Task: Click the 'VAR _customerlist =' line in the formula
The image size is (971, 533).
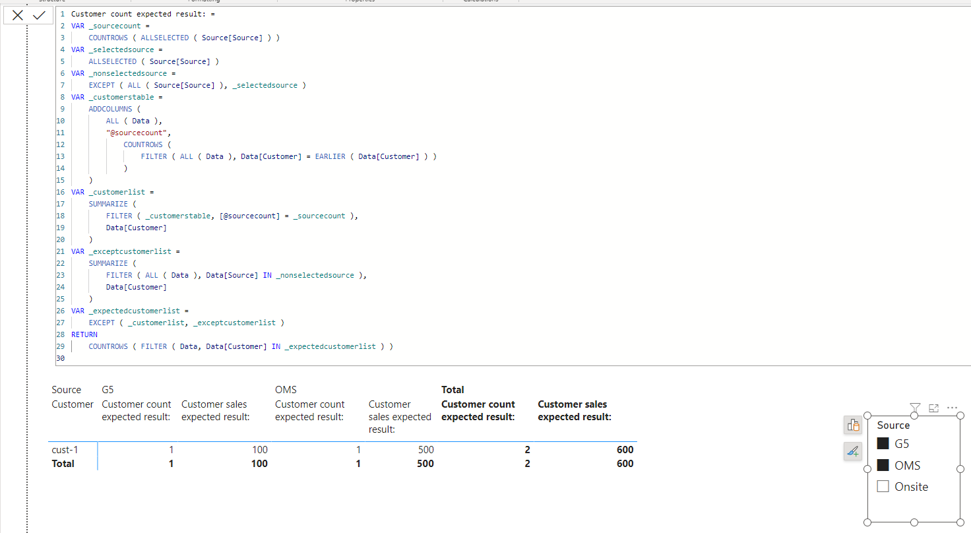Action: pos(112,192)
